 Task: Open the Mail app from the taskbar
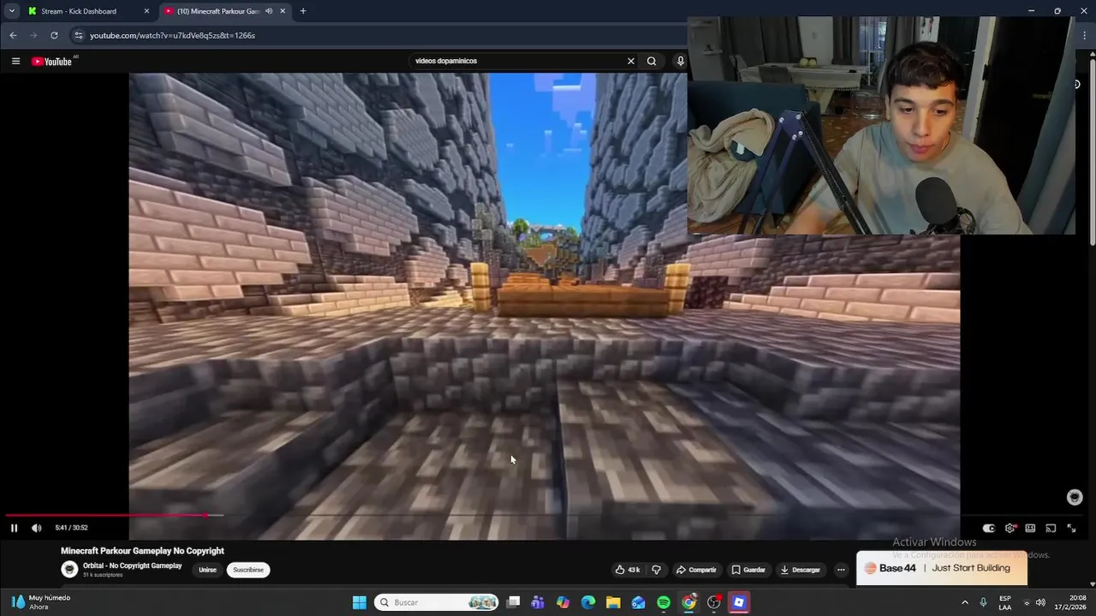click(639, 602)
